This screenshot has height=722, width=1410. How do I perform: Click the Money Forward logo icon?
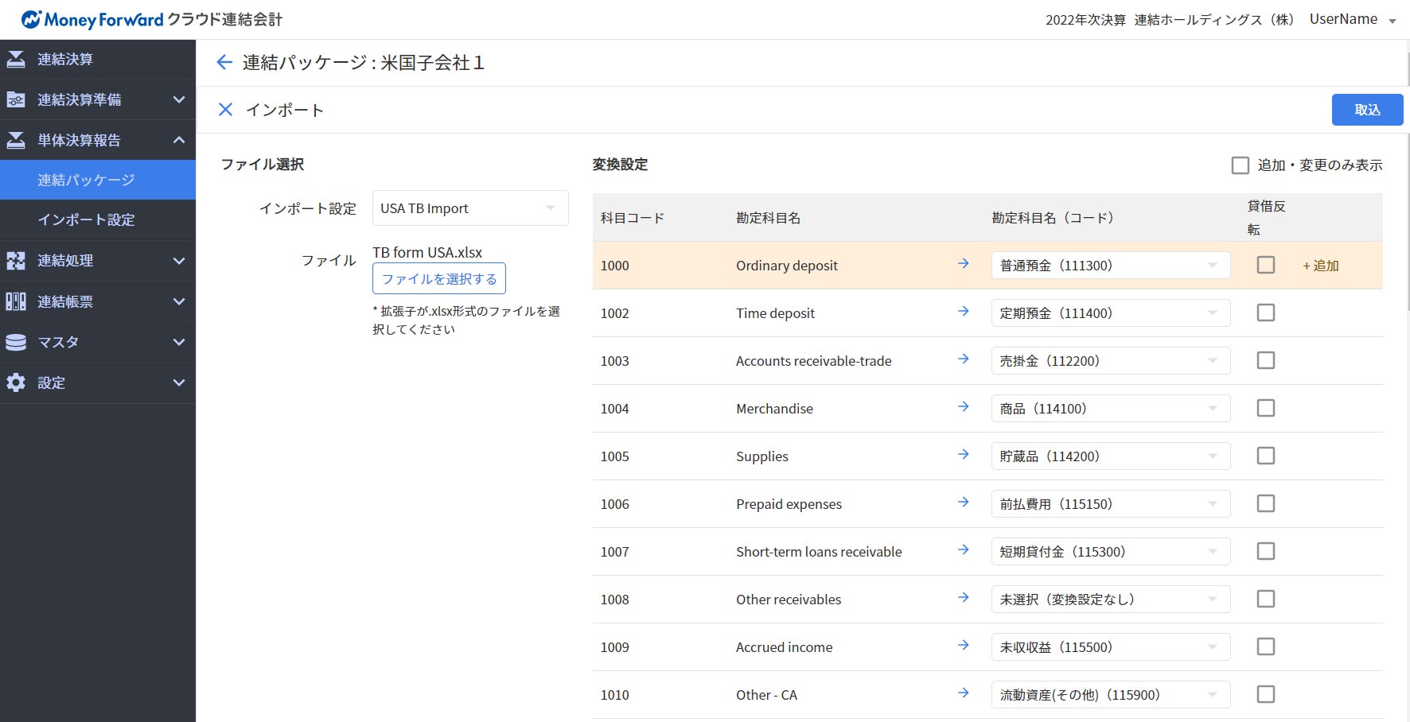click(x=31, y=20)
